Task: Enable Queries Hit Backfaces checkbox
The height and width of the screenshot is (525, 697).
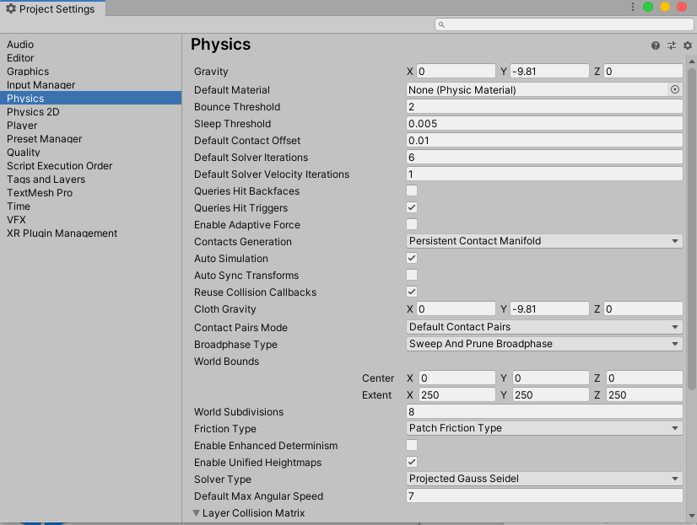Action: (x=412, y=191)
